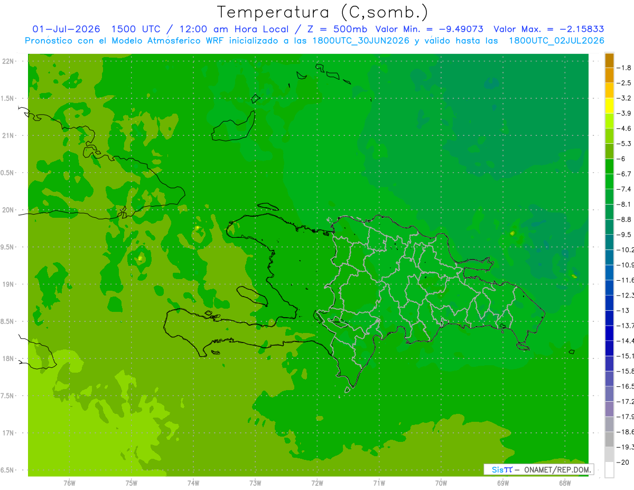Click the '-8.1' colorbar value
Screen dimensions: 634x490
tap(623, 204)
